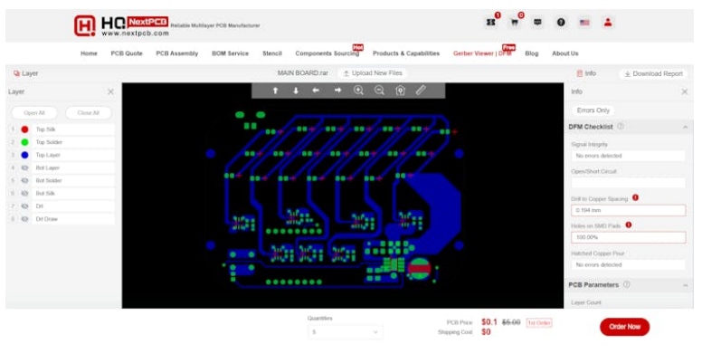The image size is (702, 354).
Task: Show the Bot Layer using its eye icon
Action: click(25, 167)
